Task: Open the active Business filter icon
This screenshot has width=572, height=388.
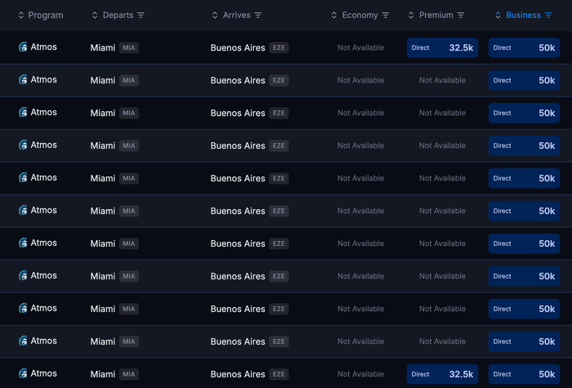Action: coord(548,15)
